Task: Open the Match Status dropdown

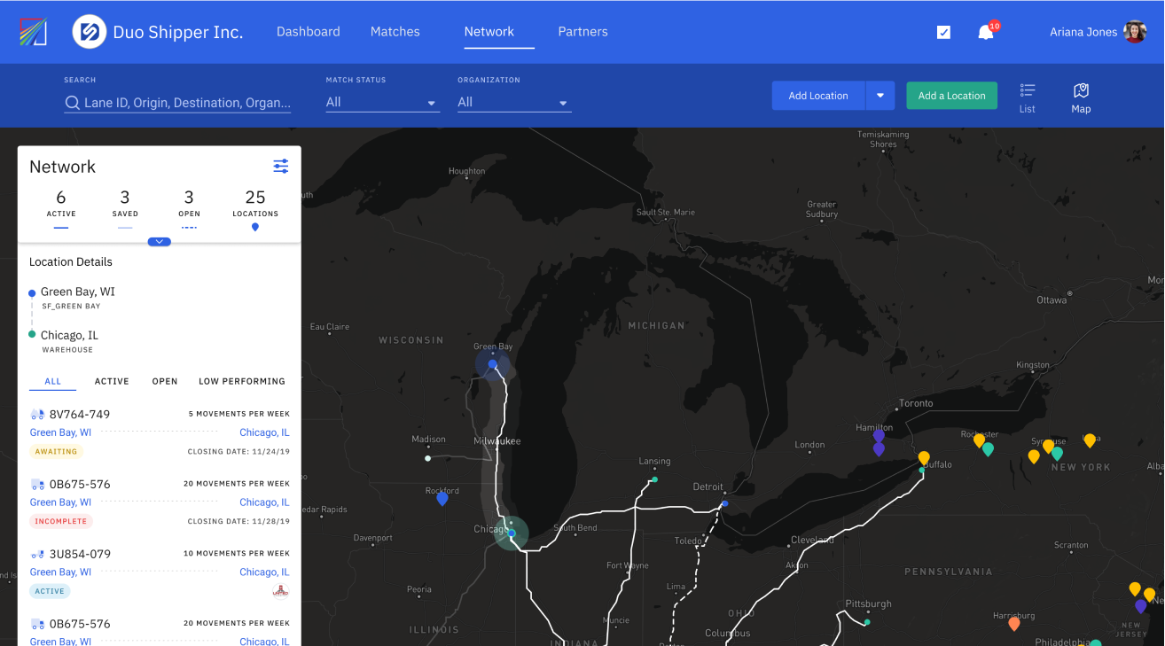Action: pos(382,102)
